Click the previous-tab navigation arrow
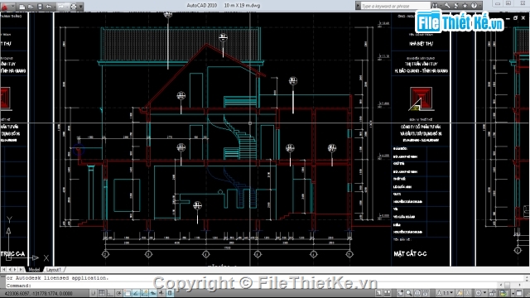The width and height of the screenshot is (530, 298). (10, 270)
